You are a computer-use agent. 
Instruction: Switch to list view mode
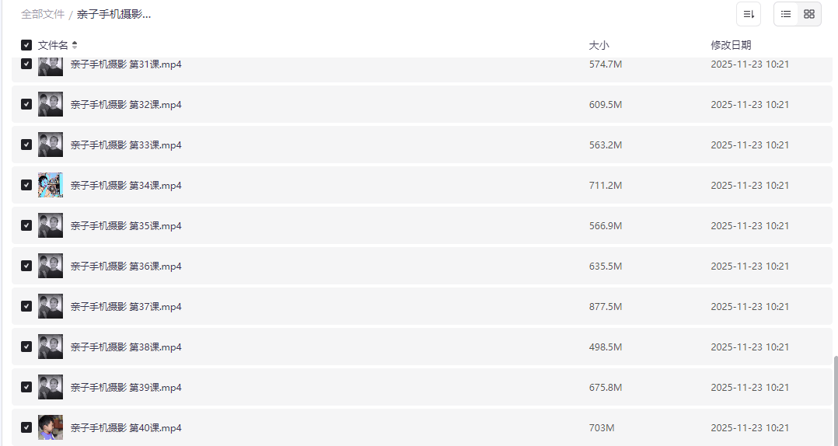786,14
